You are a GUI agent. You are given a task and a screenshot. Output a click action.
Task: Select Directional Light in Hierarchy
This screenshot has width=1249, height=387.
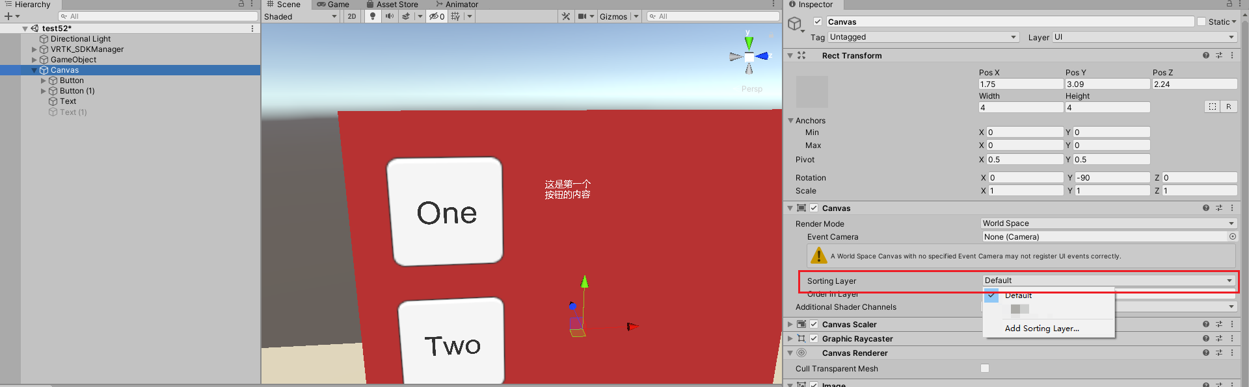[x=81, y=39]
